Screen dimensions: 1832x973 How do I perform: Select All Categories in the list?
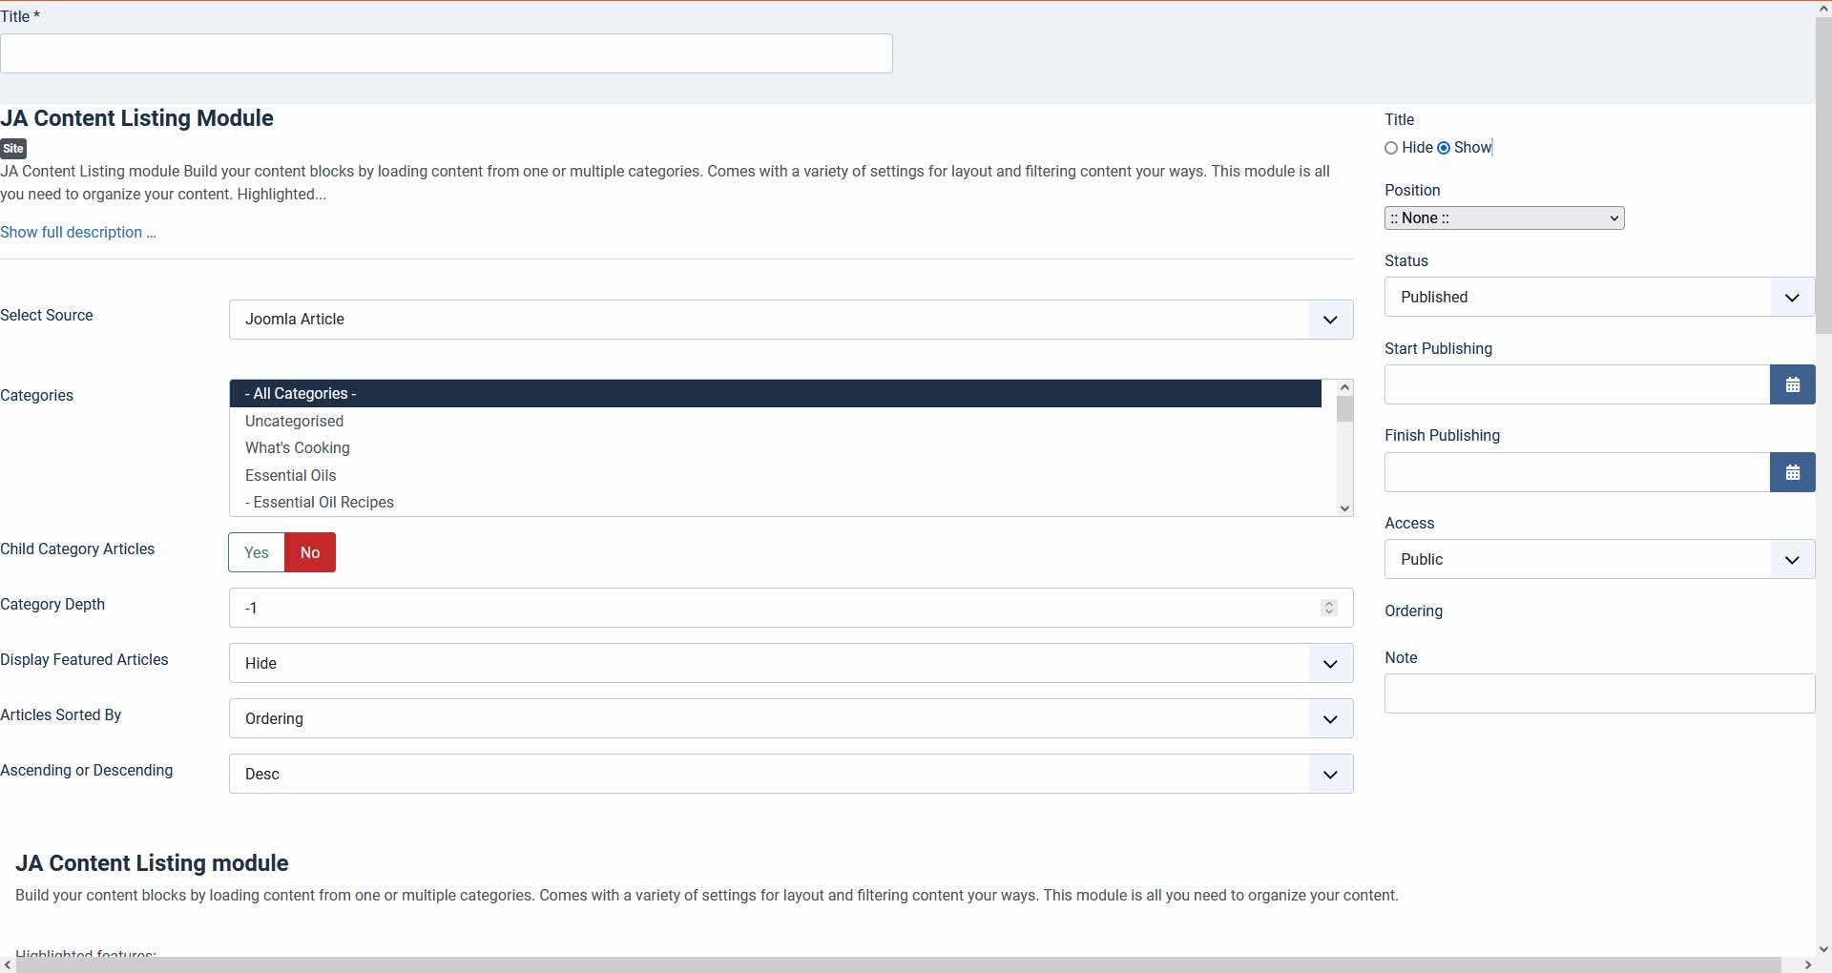click(x=775, y=394)
